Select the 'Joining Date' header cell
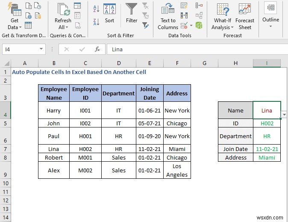 point(150,93)
